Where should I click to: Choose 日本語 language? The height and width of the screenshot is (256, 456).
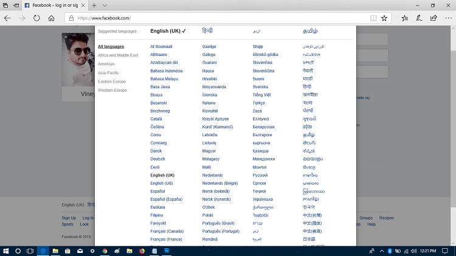pos(309,239)
